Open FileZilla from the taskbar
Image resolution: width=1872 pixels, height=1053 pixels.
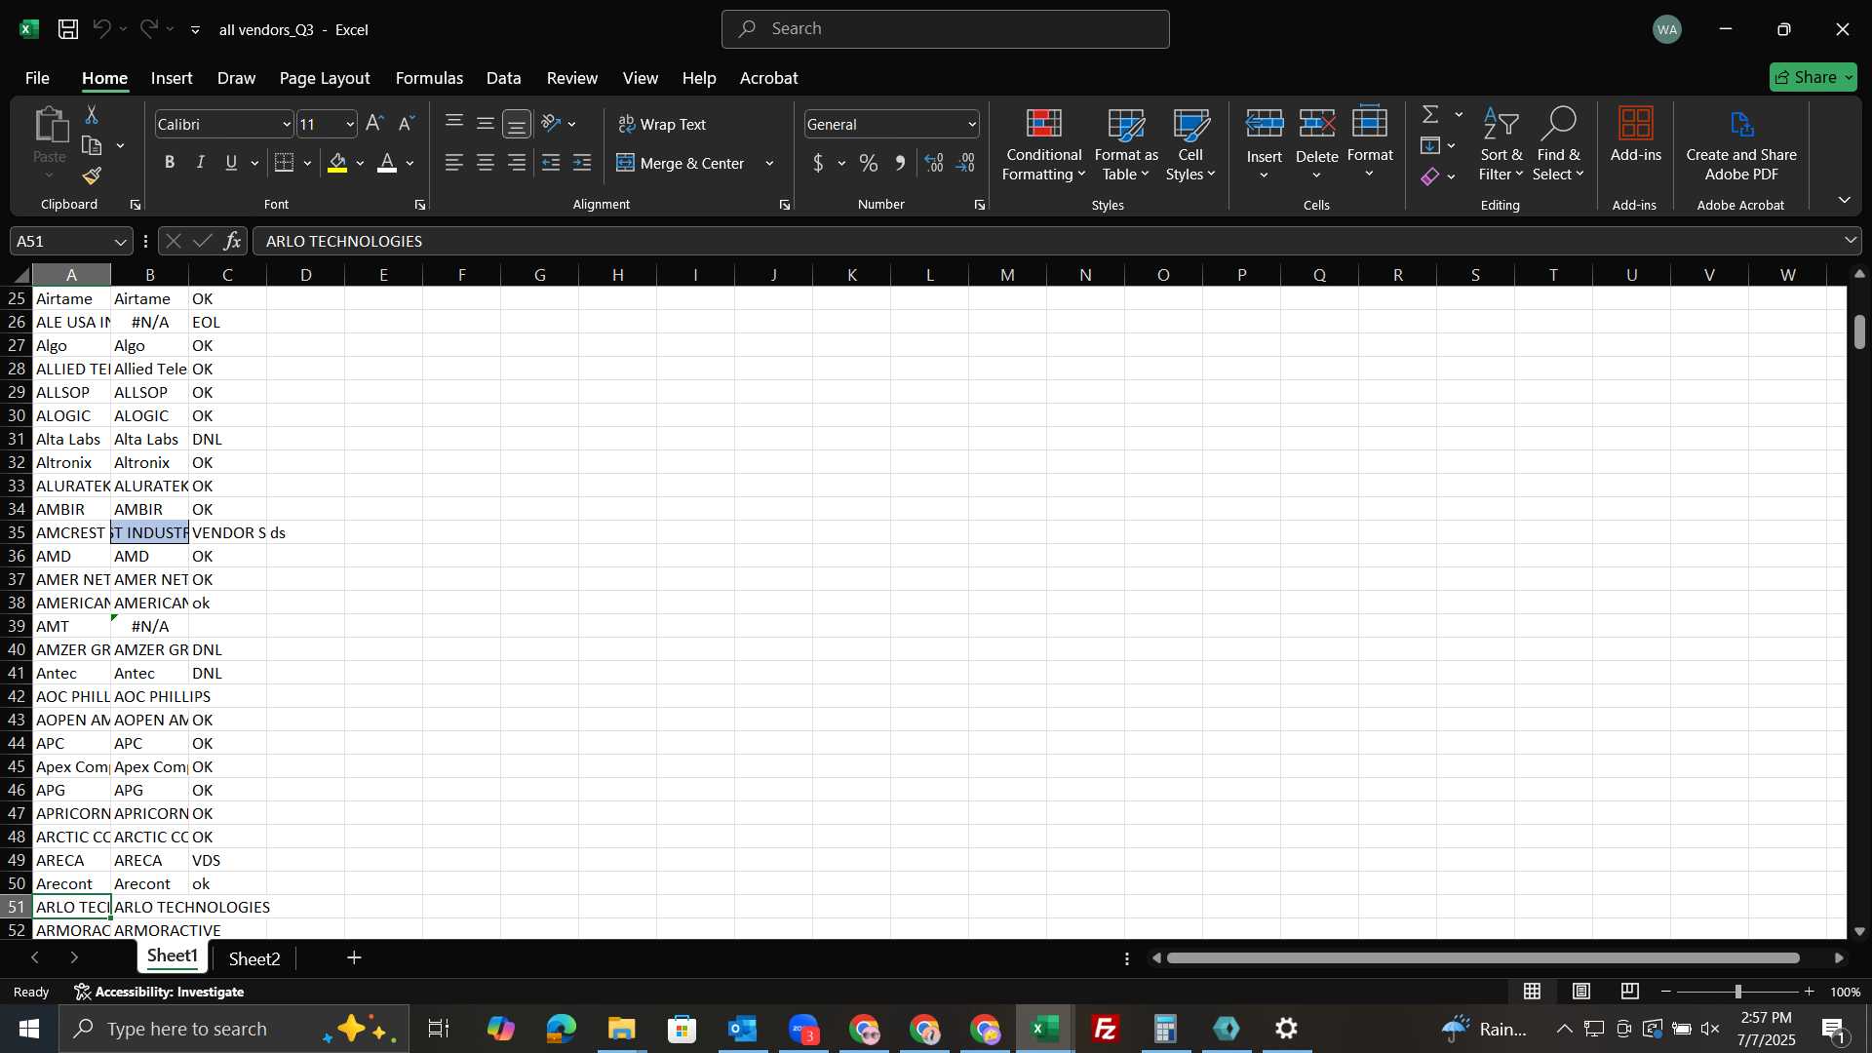coord(1106,1029)
